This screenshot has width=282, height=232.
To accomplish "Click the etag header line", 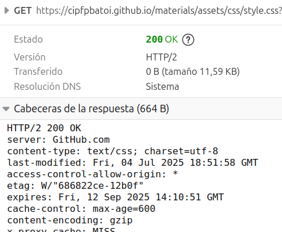I will (x=75, y=185).
